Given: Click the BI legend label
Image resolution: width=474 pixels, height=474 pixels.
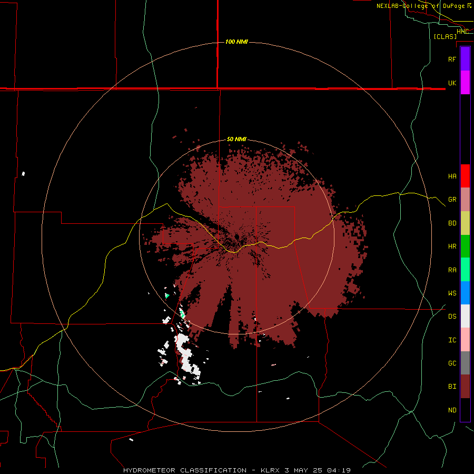Looking at the screenshot, I should click(x=452, y=387).
